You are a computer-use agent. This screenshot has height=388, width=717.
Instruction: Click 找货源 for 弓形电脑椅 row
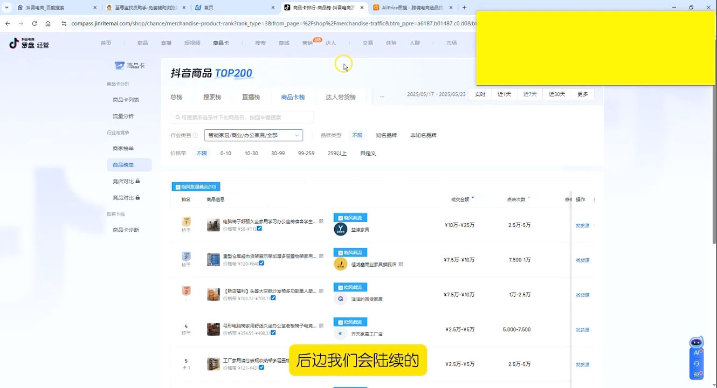click(x=583, y=330)
